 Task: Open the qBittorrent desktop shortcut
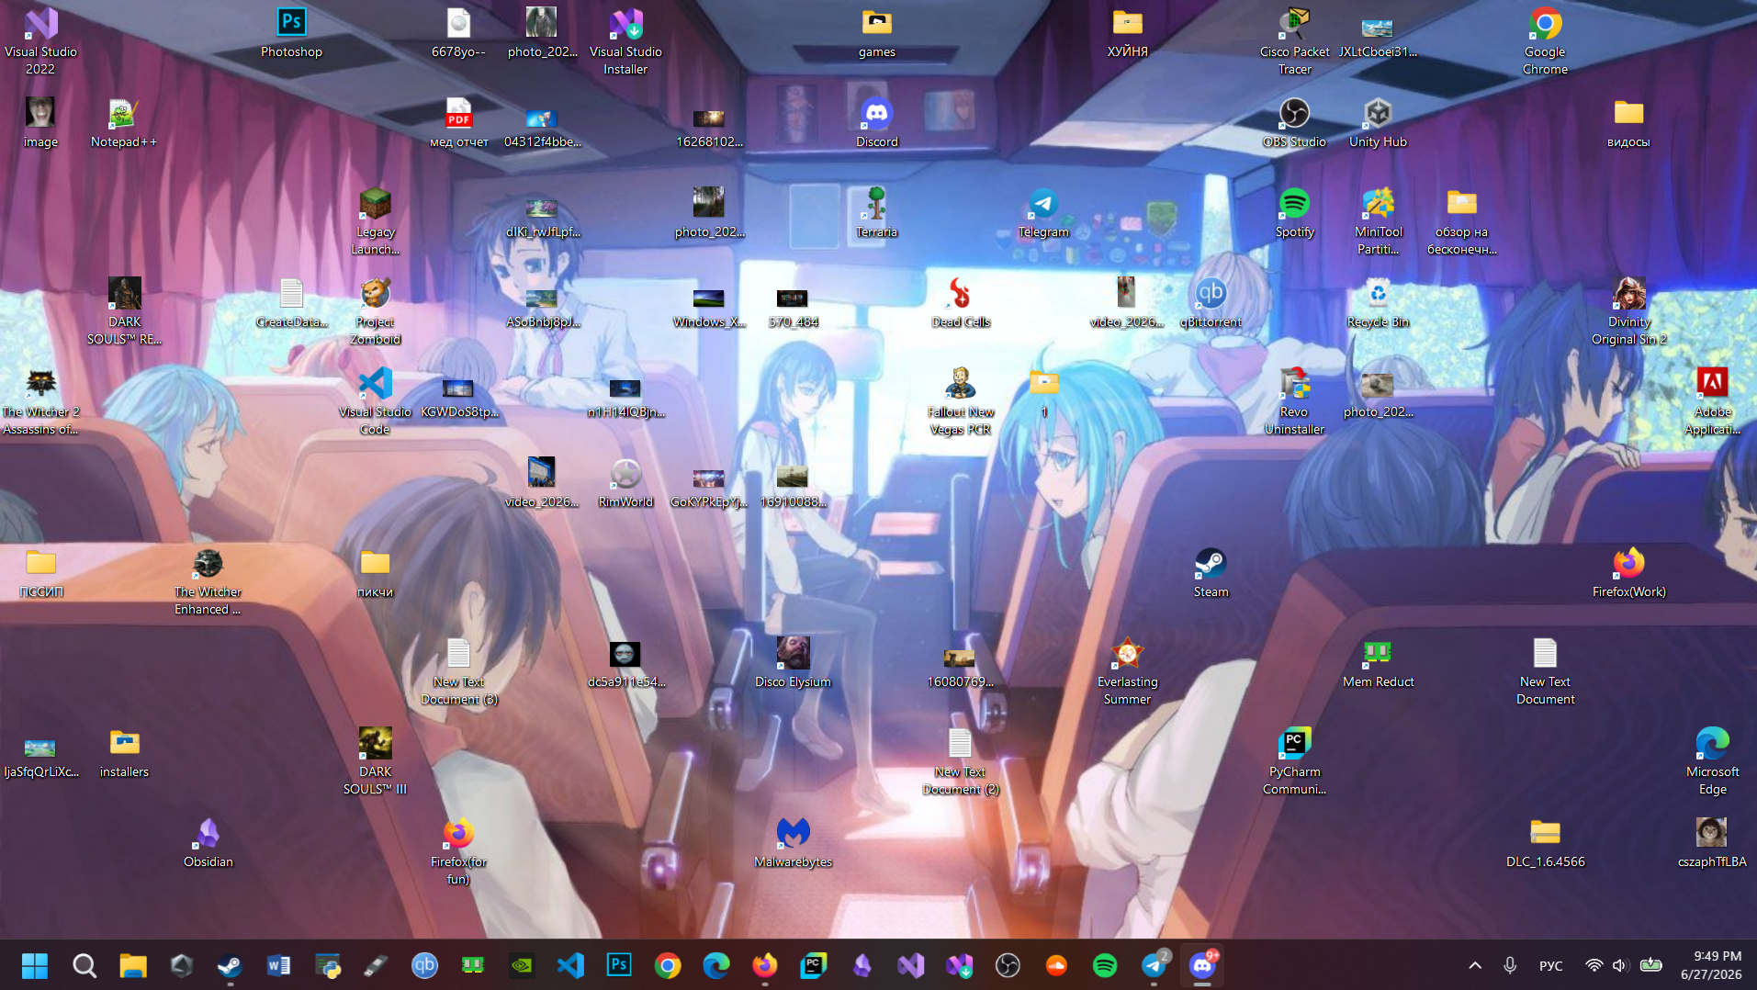[x=1211, y=303]
